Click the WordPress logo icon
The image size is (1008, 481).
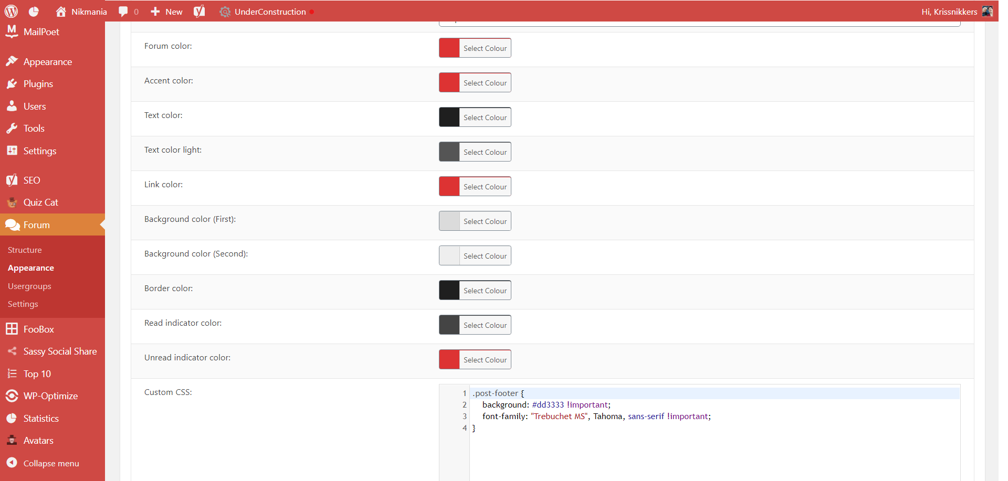point(11,12)
